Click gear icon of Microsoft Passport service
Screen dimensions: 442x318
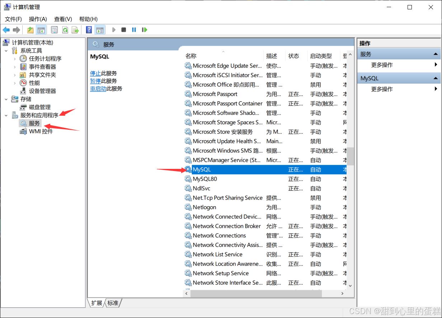188,94
